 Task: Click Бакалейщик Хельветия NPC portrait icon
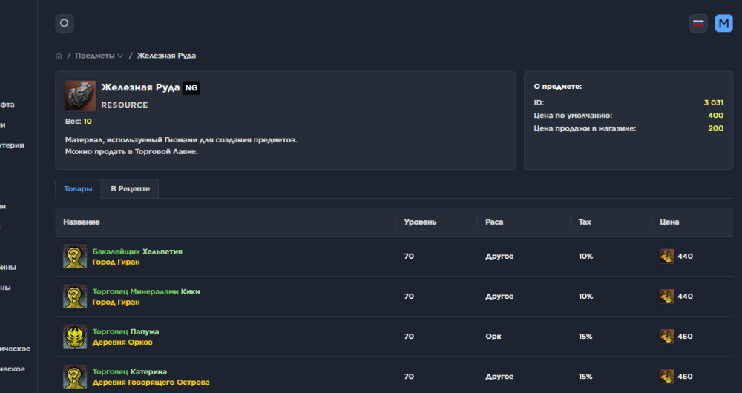(75, 257)
